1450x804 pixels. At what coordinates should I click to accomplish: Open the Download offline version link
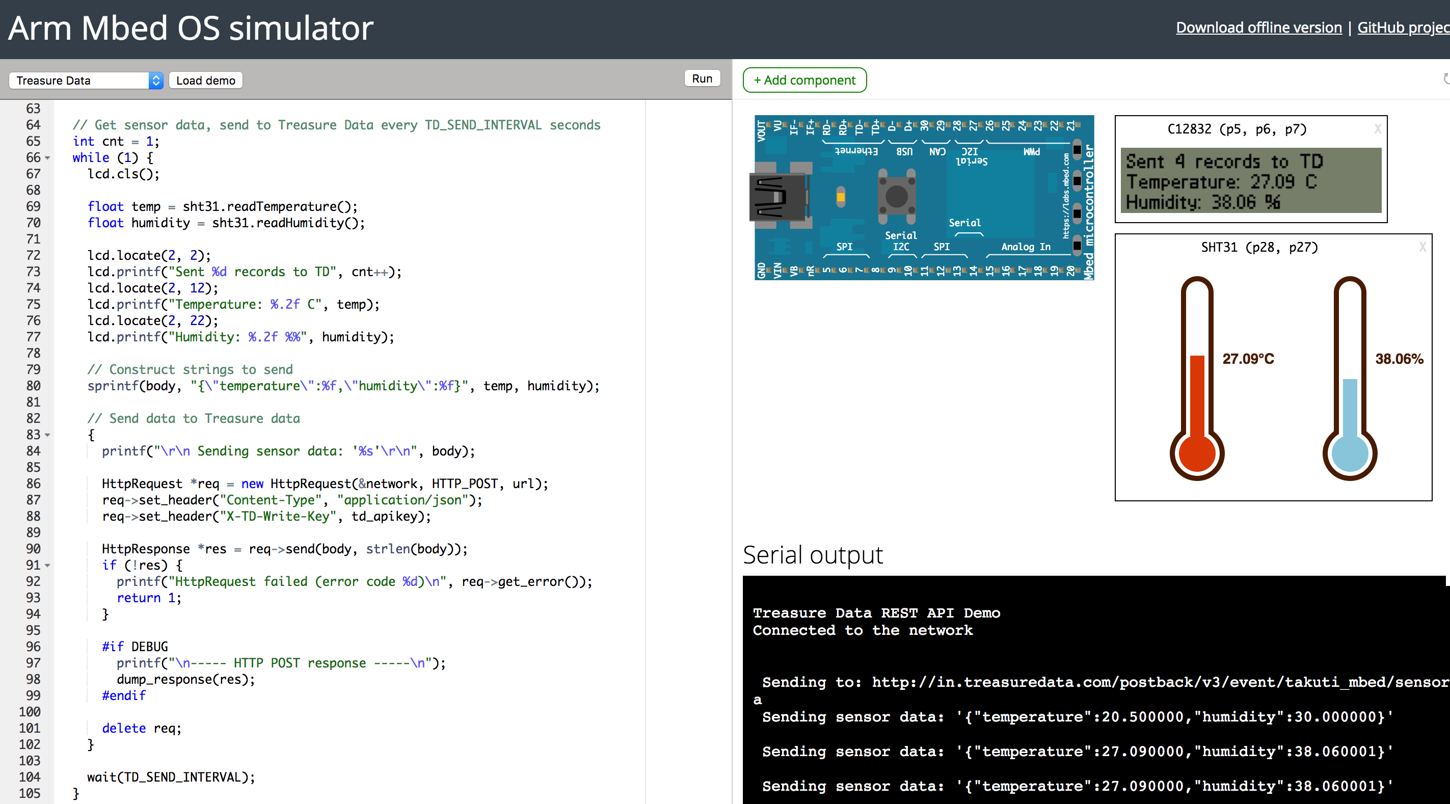click(x=1258, y=28)
